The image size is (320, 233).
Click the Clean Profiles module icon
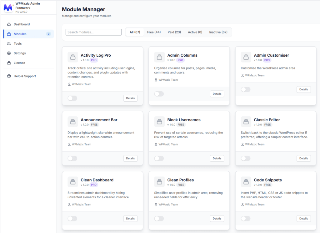click(159, 182)
